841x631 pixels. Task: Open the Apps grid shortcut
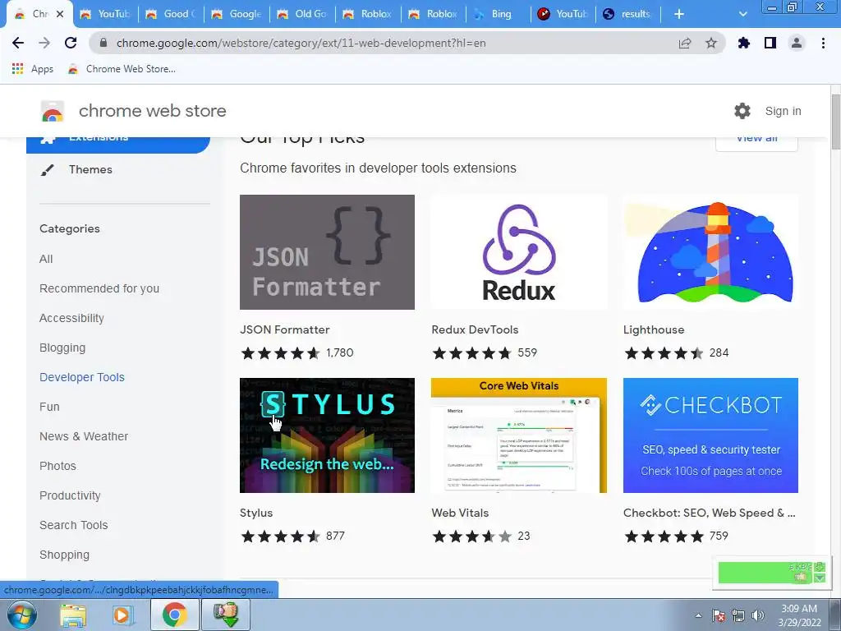(32, 69)
